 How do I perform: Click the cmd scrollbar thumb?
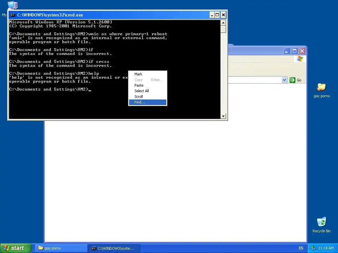coord(223,29)
